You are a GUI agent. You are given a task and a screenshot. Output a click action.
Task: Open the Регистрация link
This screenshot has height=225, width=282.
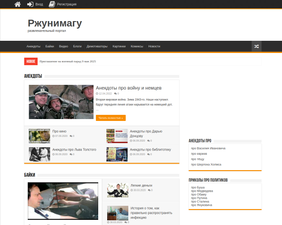(67, 4)
